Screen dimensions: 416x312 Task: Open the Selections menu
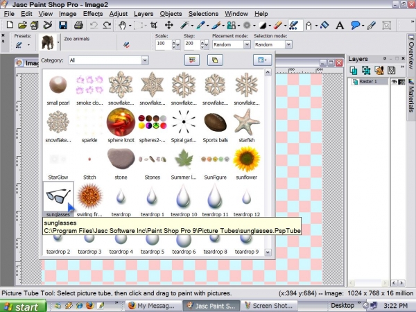pos(203,14)
